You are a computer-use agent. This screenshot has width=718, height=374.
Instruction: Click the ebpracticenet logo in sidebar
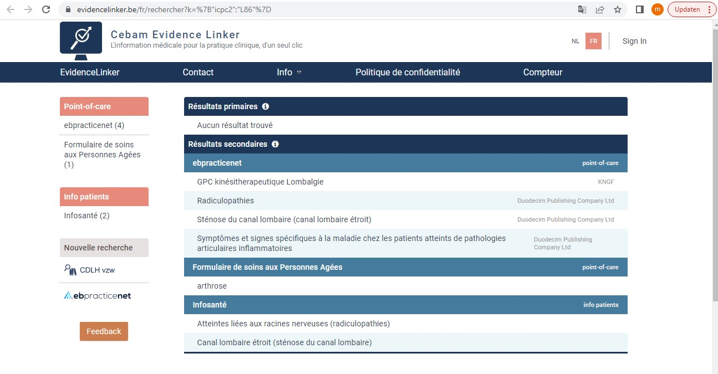point(98,296)
